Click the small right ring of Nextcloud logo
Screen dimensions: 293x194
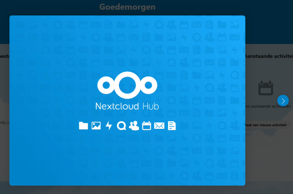(149, 85)
